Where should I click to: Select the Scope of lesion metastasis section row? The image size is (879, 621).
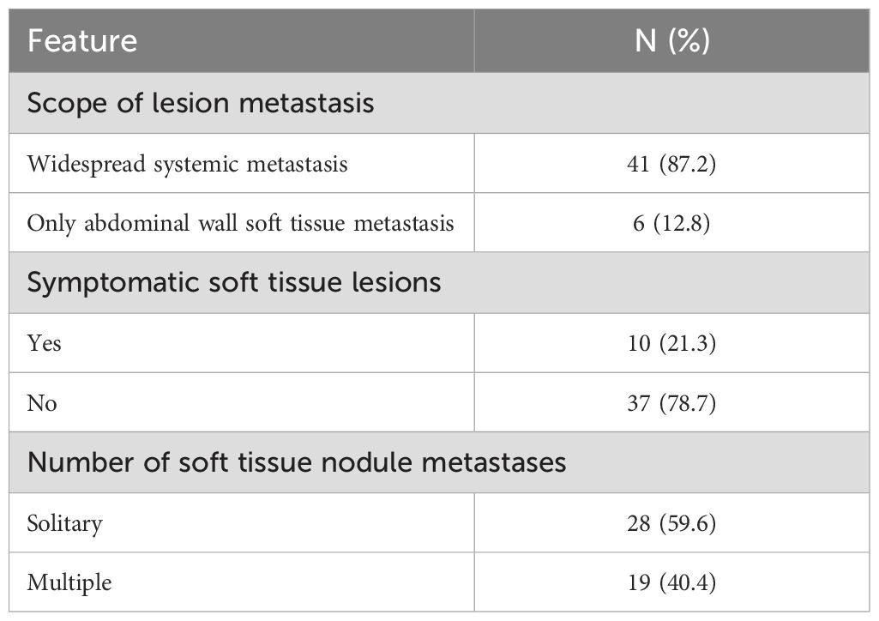439,103
